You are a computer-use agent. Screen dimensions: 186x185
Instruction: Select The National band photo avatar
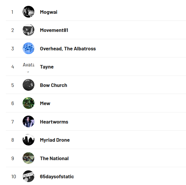pos(29,158)
